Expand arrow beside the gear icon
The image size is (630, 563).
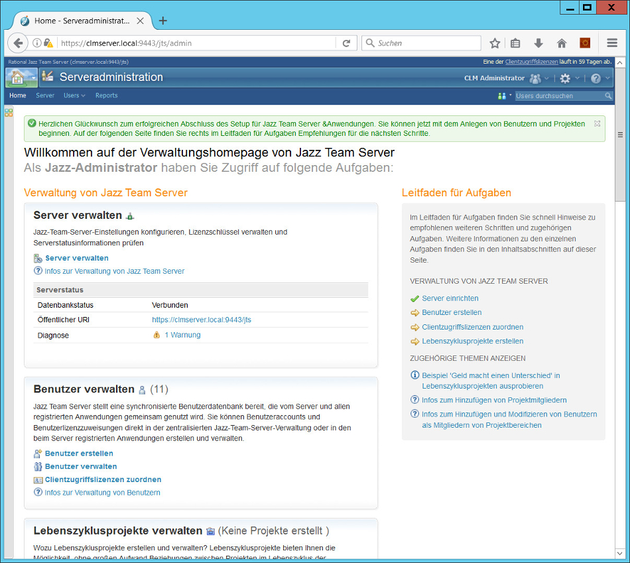point(577,78)
